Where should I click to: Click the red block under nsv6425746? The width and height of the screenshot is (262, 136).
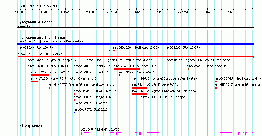[x=216, y=81]
